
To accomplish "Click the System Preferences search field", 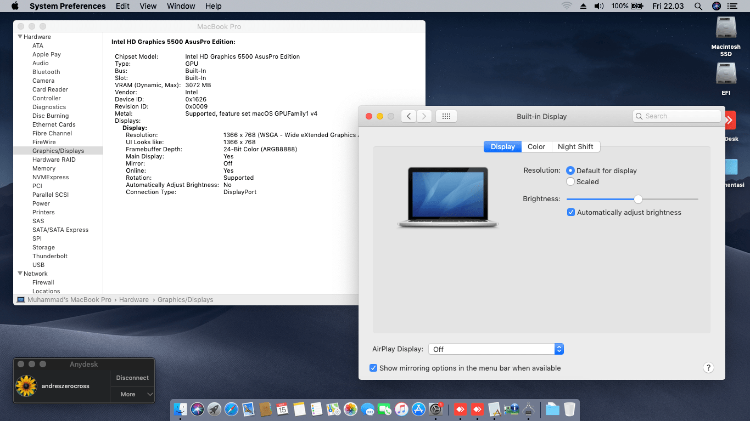I will [676, 116].
